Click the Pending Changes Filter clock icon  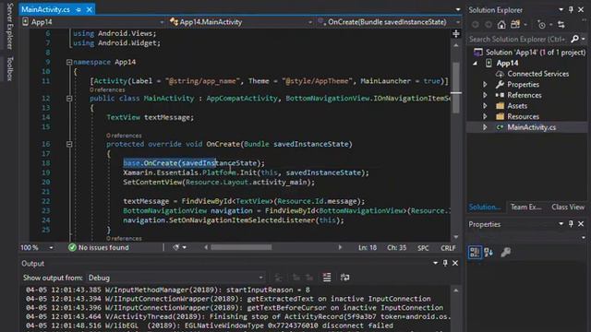click(x=542, y=25)
